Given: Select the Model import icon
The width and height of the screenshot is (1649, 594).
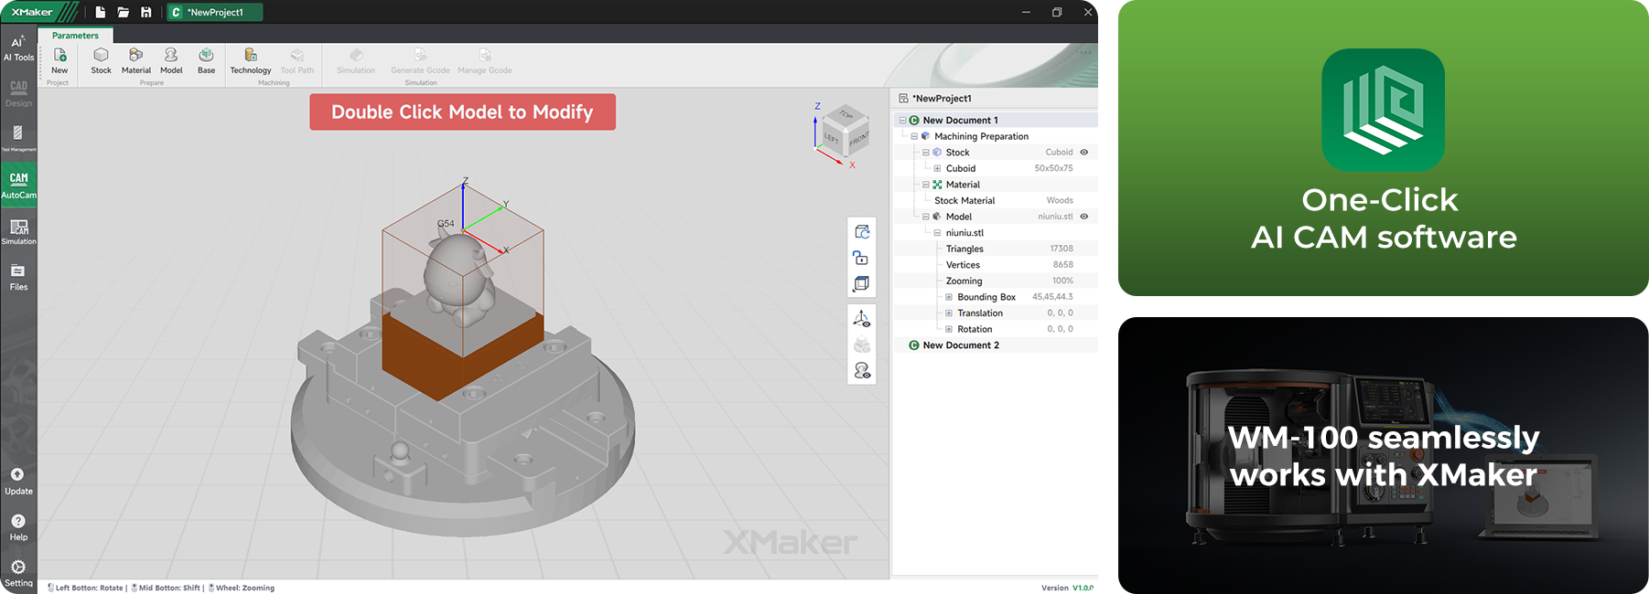Looking at the screenshot, I should 171,57.
